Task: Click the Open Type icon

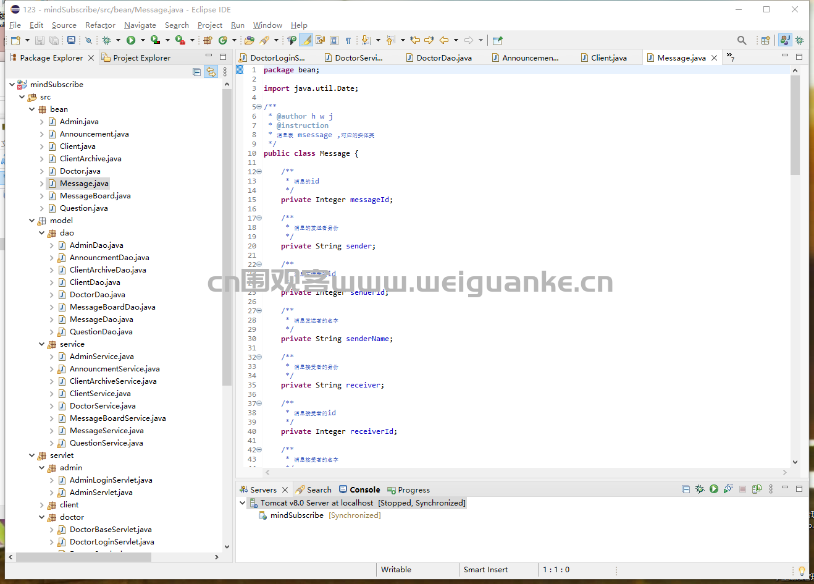Action: [250, 40]
